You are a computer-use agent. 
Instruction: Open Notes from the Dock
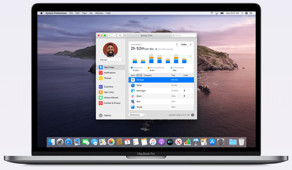144,142
